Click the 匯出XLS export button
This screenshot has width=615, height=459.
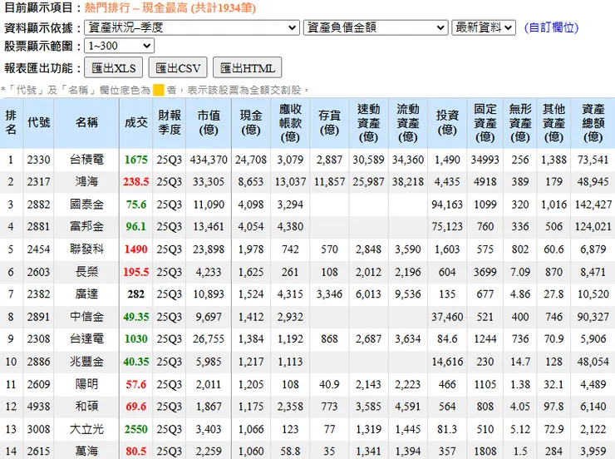(113, 68)
